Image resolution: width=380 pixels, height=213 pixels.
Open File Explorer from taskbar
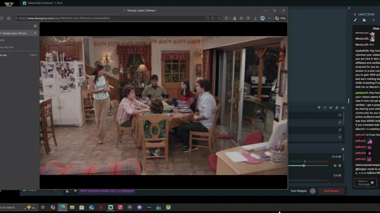pos(72,207)
